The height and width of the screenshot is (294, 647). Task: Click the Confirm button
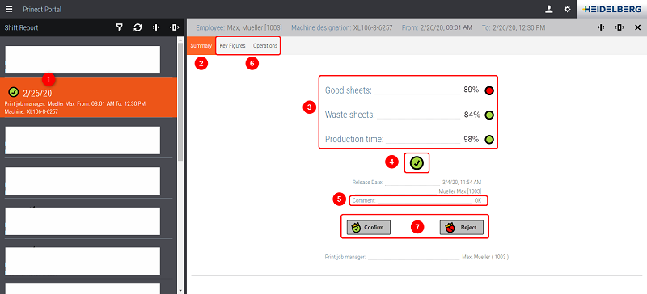click(x=369, y=227)
